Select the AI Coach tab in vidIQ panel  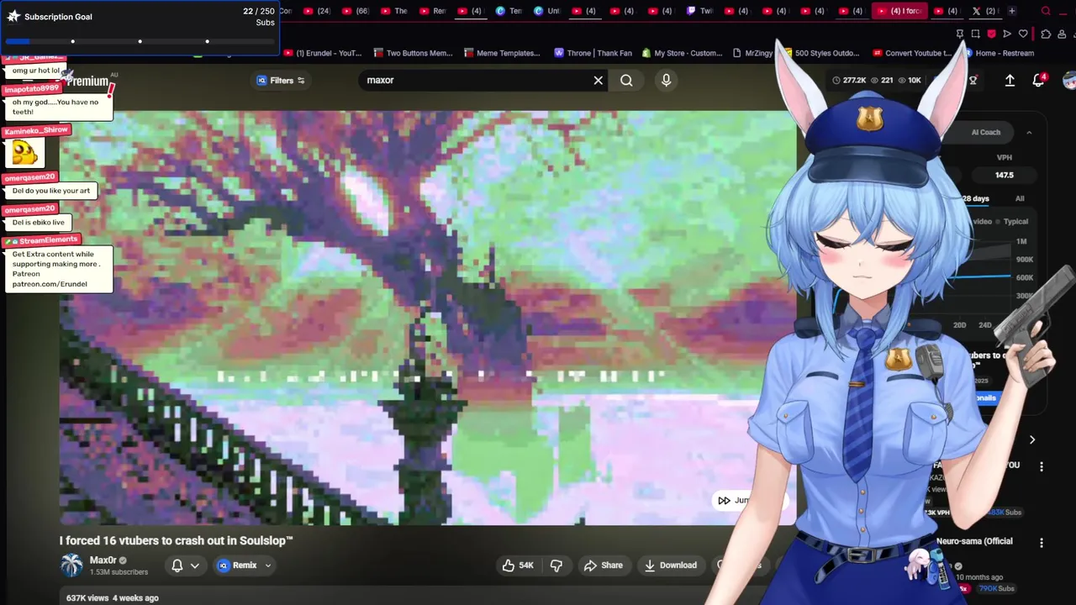pos(986,133)
